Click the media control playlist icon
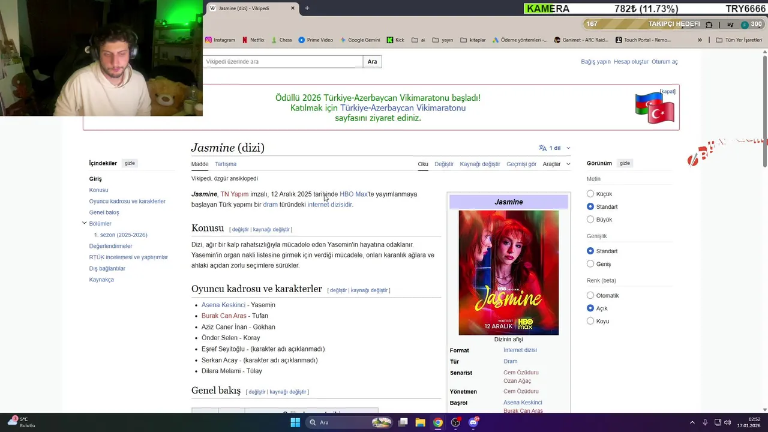The width and height of the screenshot is (768, 432). click(x=730, y=25)
